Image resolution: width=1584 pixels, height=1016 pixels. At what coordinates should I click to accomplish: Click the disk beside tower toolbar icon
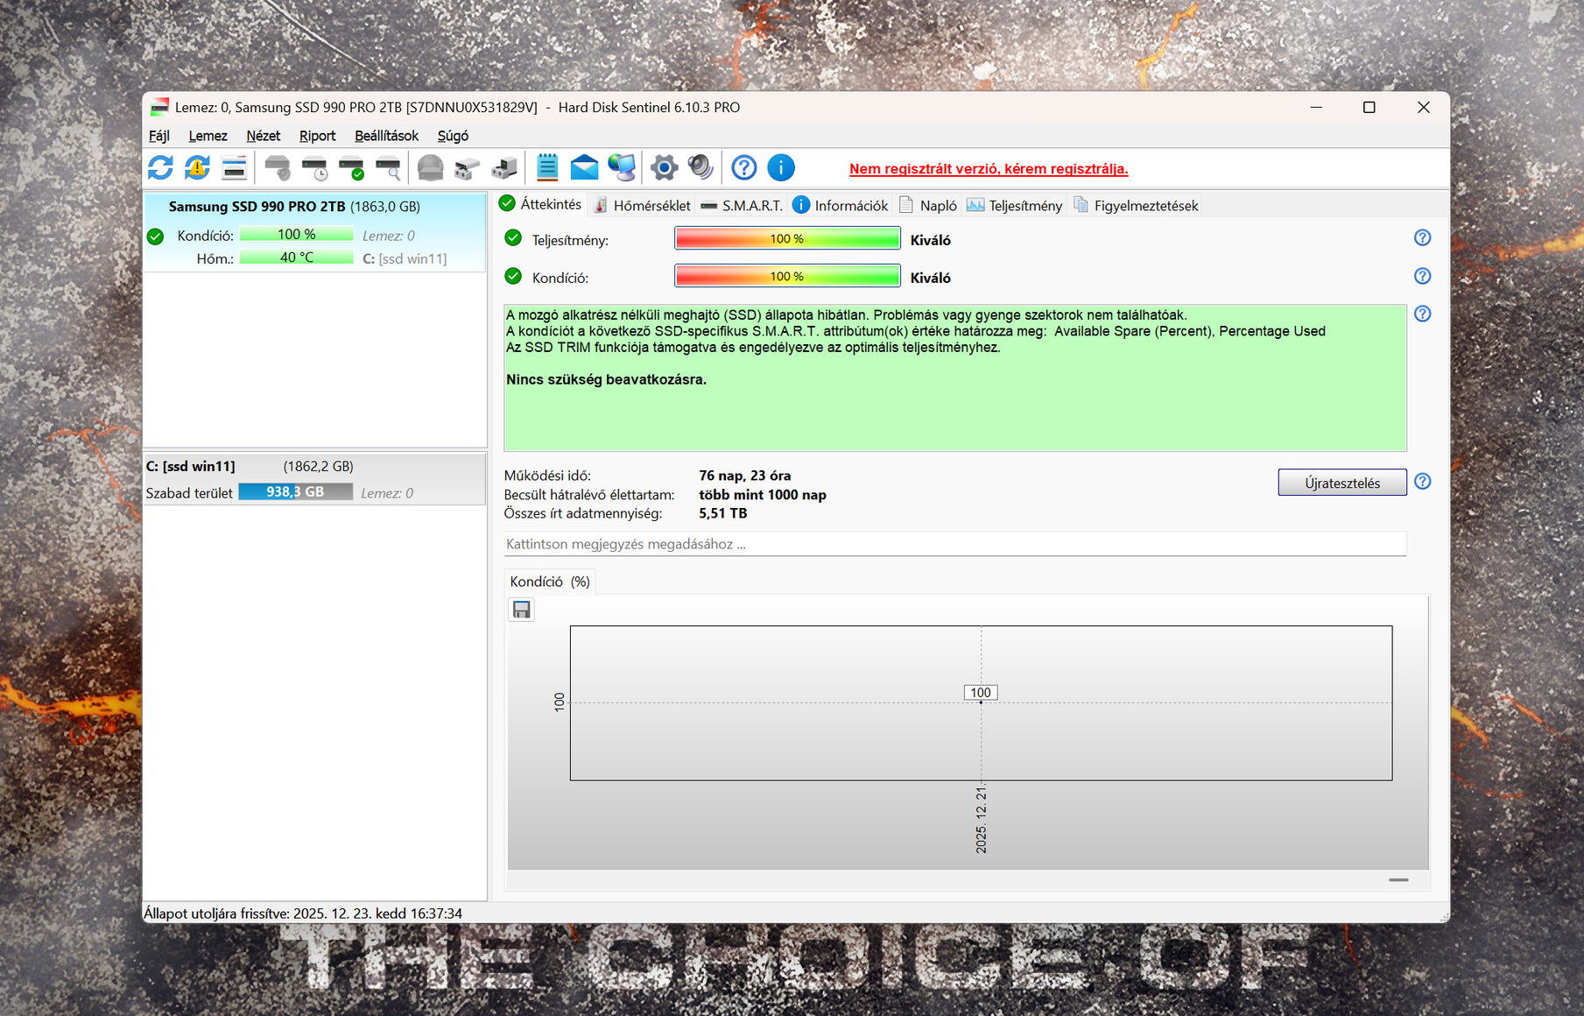point(504,167)
